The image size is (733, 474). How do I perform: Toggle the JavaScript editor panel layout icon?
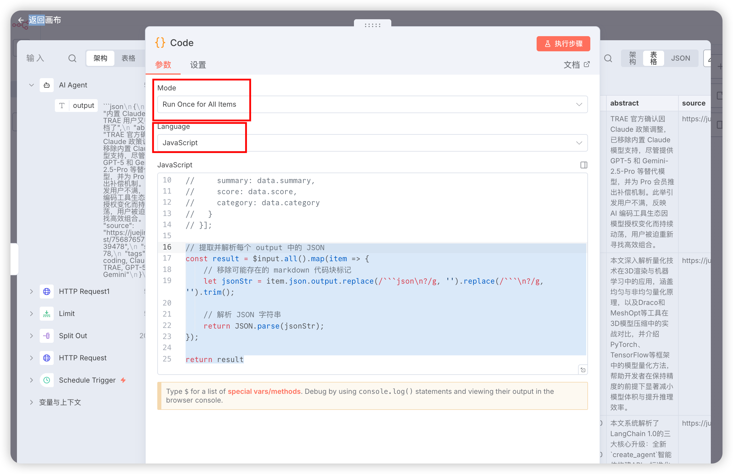tap(584, 165)
